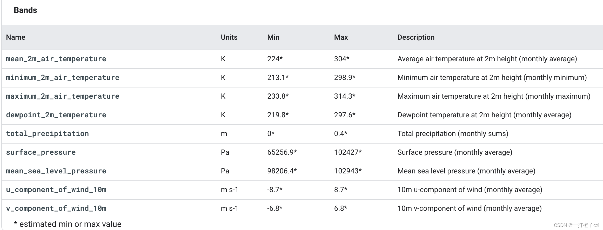Image resolution: width=603 pixels, height=230 pixels.
Task: Click max value 314.3*
Action: pyautogui.click(x=345, y=96)
